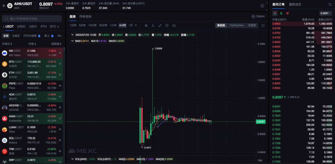Select the 图表 tab
The height and width of the screenshot is (164, 335).
point(73,17)
